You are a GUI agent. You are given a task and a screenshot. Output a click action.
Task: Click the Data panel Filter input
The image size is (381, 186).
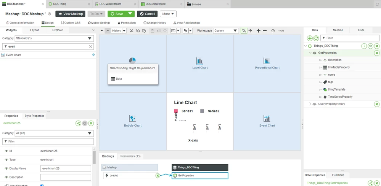350,38
